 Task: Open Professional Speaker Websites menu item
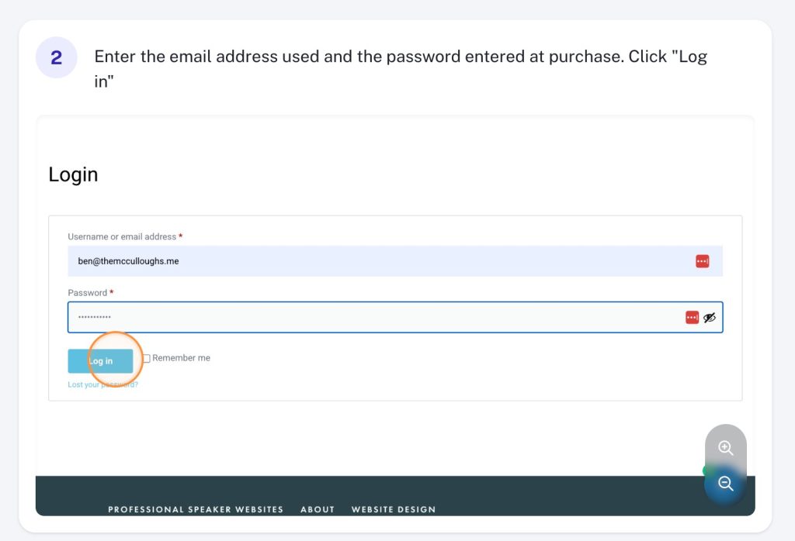click(196, 509)
